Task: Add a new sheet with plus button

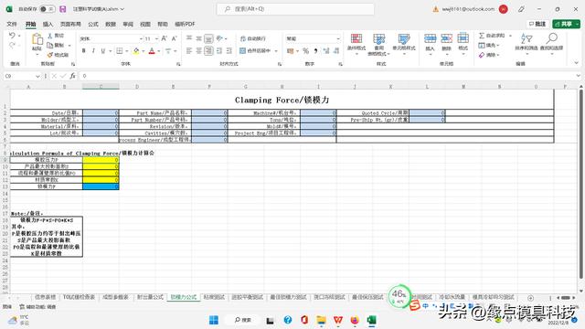Action: (530, 297)
